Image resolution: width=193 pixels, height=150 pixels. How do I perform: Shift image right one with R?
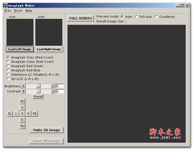point(28,114)
